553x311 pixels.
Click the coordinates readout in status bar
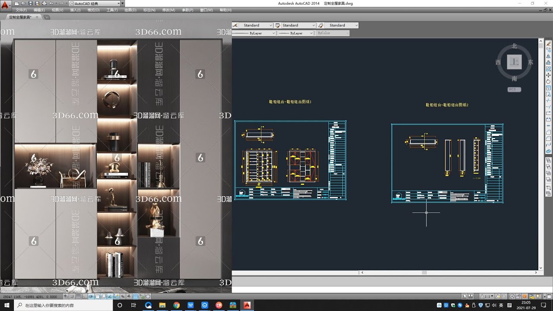(x=30, y=297)
